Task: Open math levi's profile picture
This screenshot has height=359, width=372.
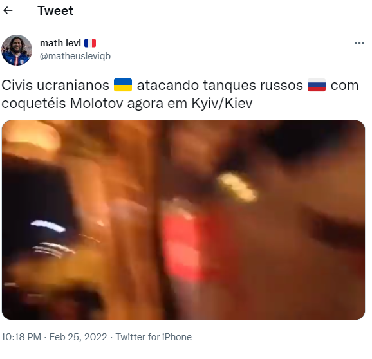Action: [x=17, y=50]
